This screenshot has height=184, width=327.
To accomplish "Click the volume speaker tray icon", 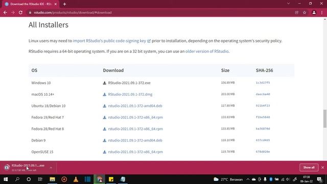I will coord(288,179).
